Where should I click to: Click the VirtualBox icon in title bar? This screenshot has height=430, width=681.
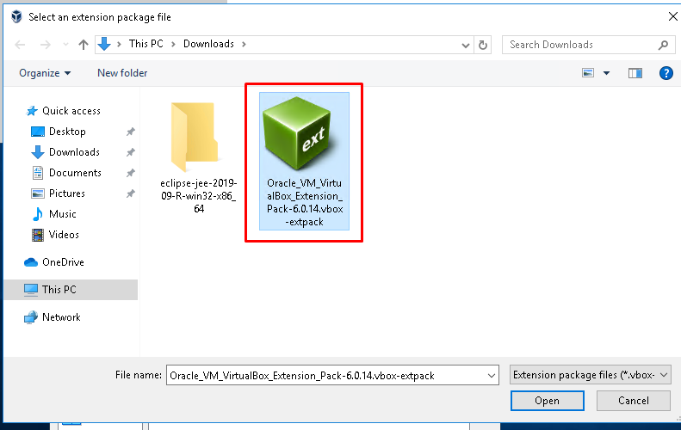16,17
